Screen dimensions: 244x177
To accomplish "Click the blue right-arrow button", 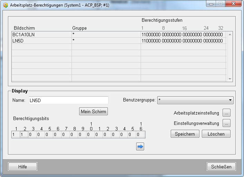I will coord(140,147).
